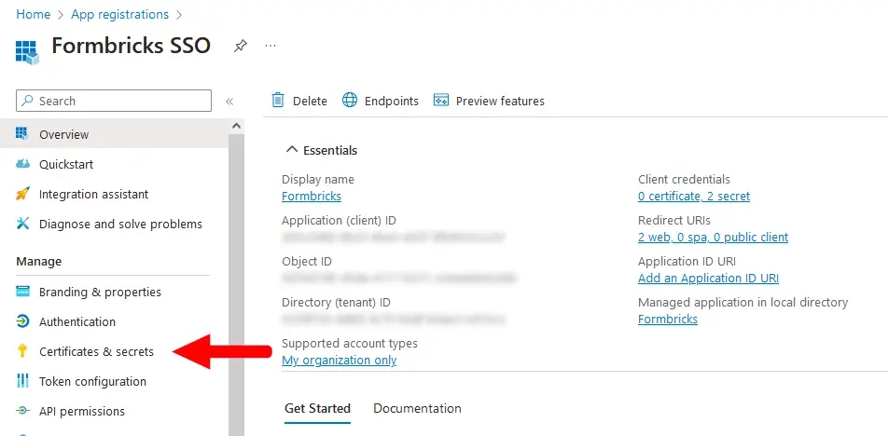Go to App registrations breadcrumb
Image resolution: width=888 pixels, height=436 pixels.
coord(119,14)
